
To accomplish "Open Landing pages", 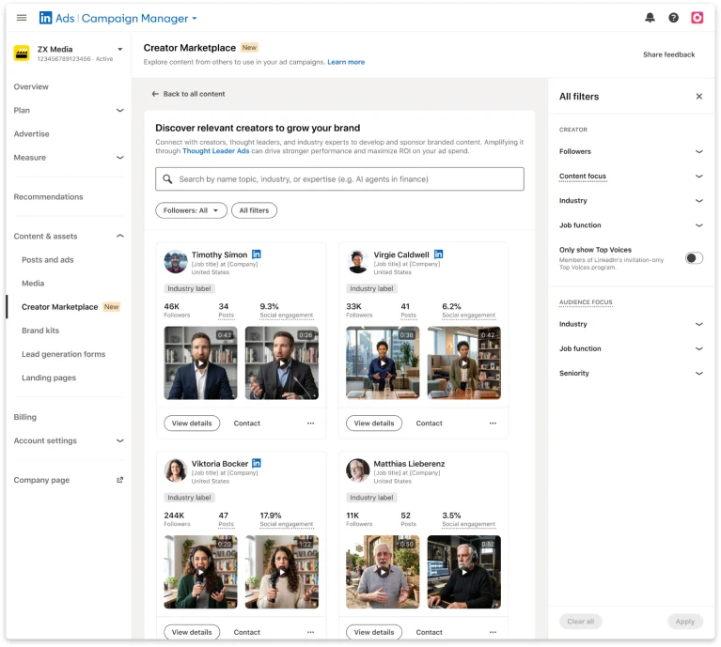I will (49, 377).
